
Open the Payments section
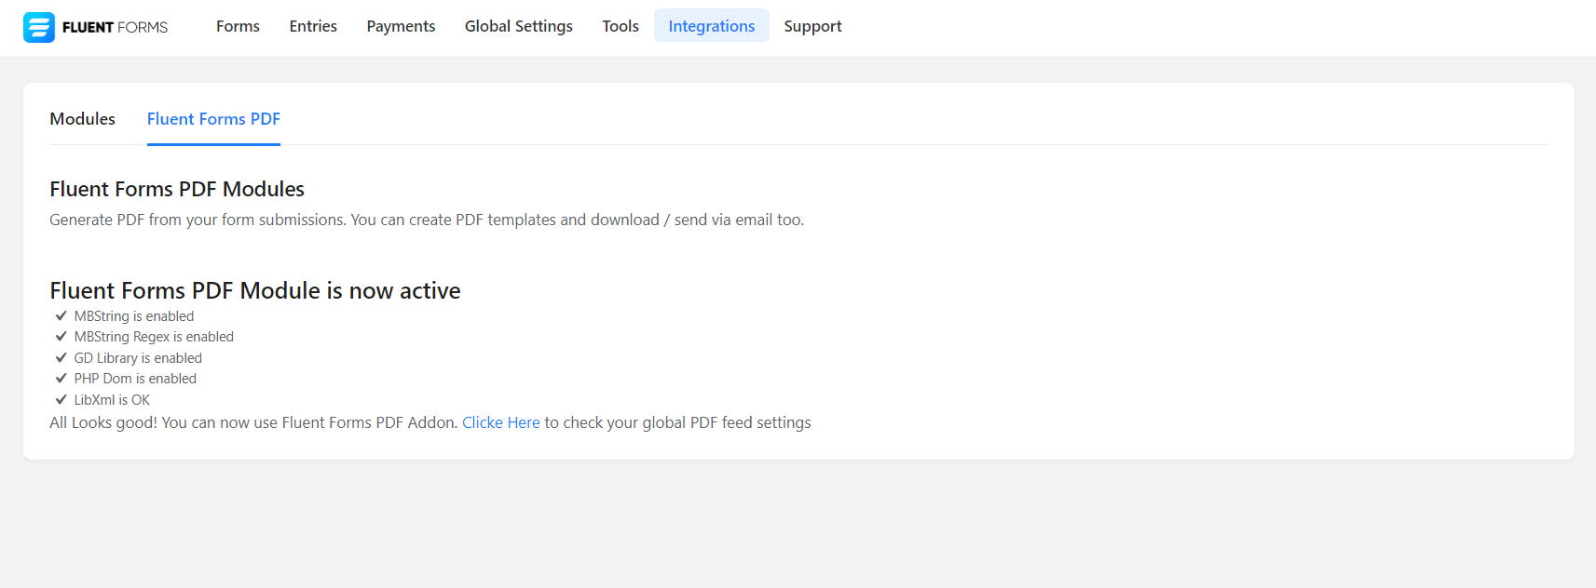point(401,26)
